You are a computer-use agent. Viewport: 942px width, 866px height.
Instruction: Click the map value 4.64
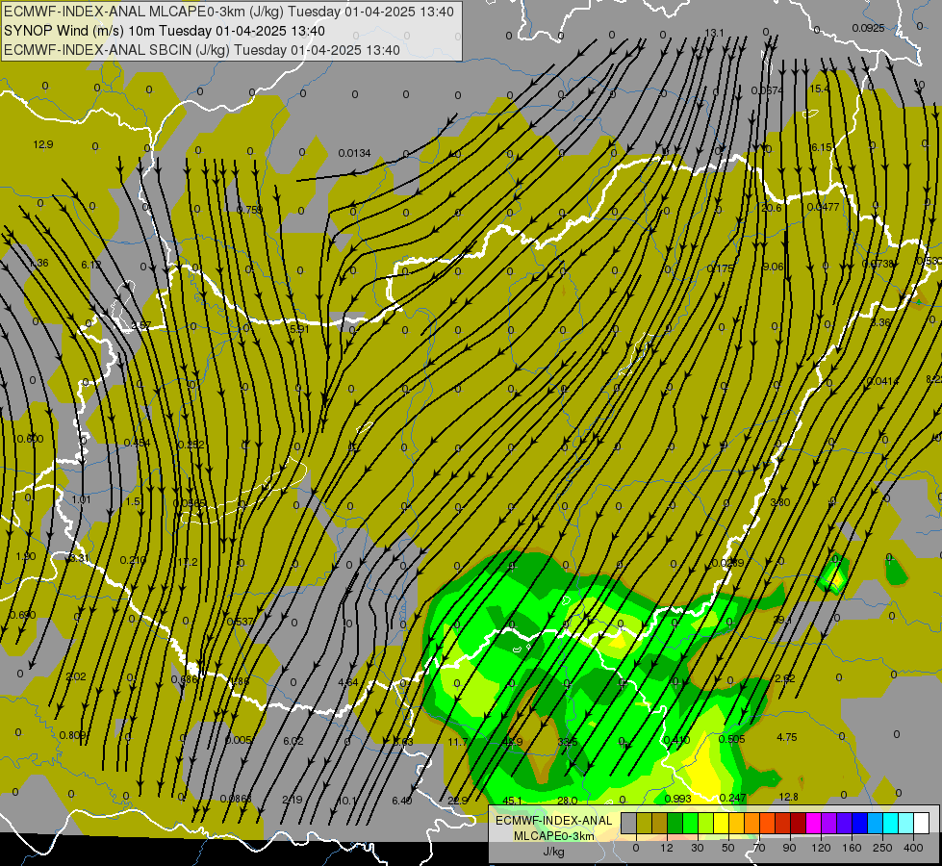[x=348, y=682]
